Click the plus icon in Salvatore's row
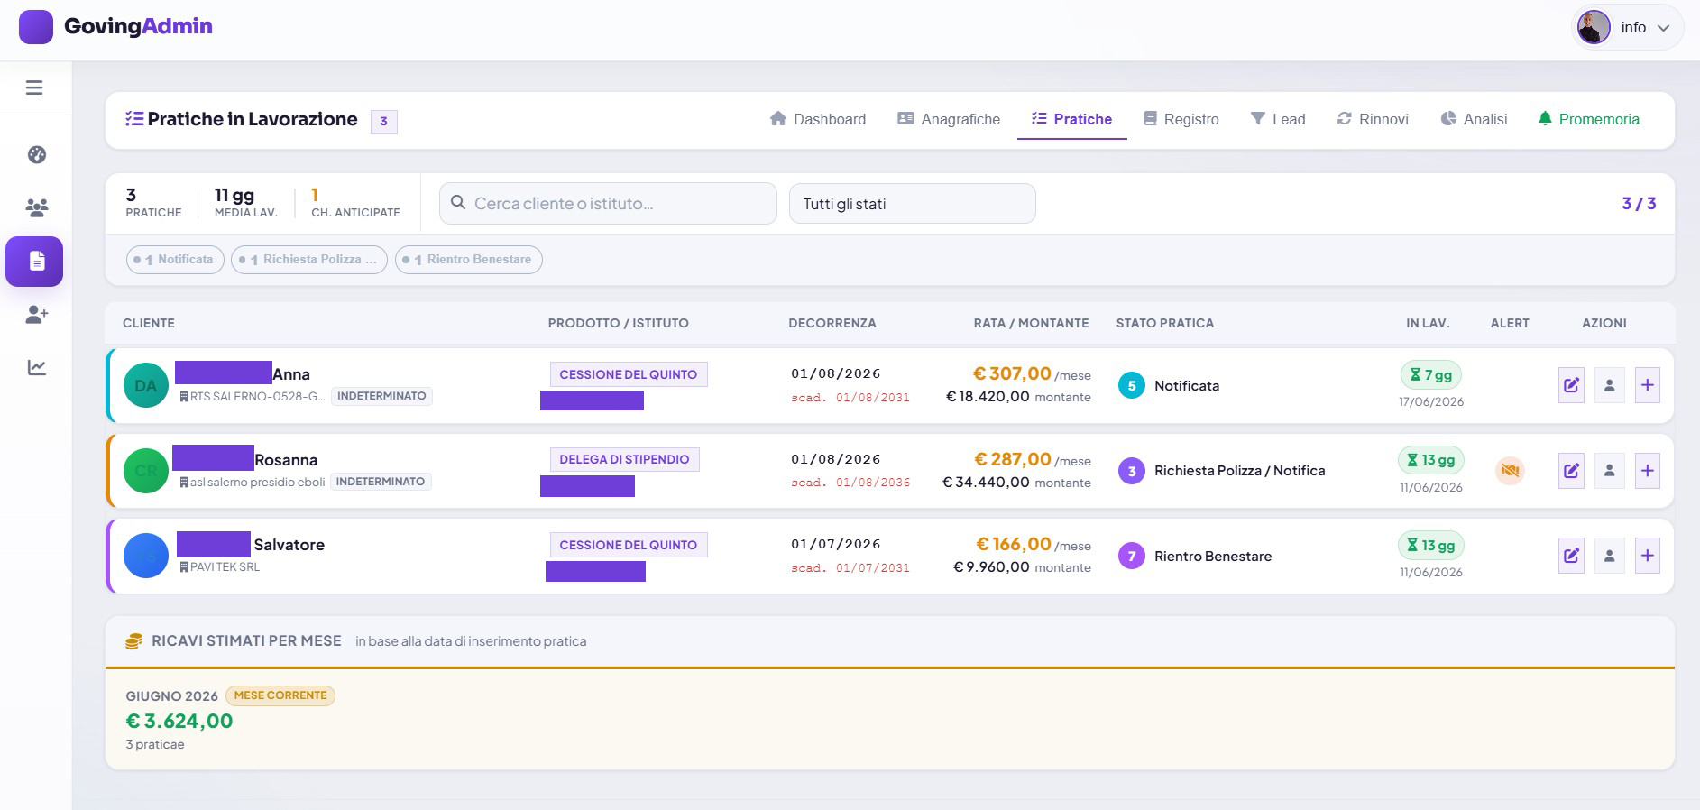1700x810 pixels. [x=1647, y=556]
